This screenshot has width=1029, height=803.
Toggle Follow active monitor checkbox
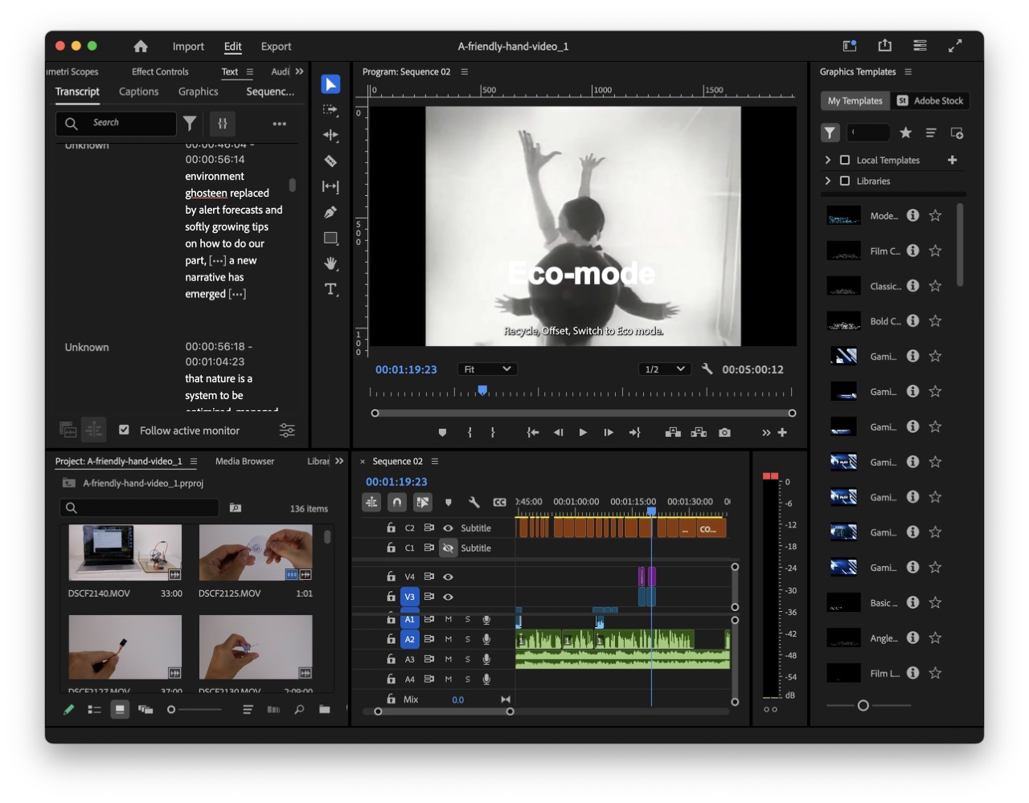124,430
